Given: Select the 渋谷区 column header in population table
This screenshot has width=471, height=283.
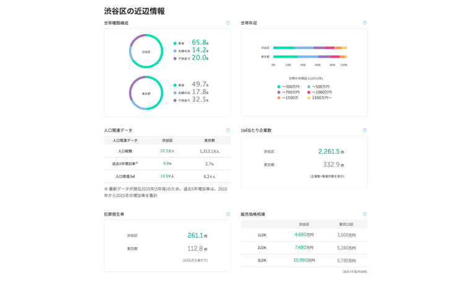Looking at the screenshot, I should (x=167, y=141).
